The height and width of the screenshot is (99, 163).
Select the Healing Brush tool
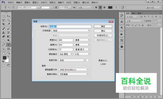4,28
